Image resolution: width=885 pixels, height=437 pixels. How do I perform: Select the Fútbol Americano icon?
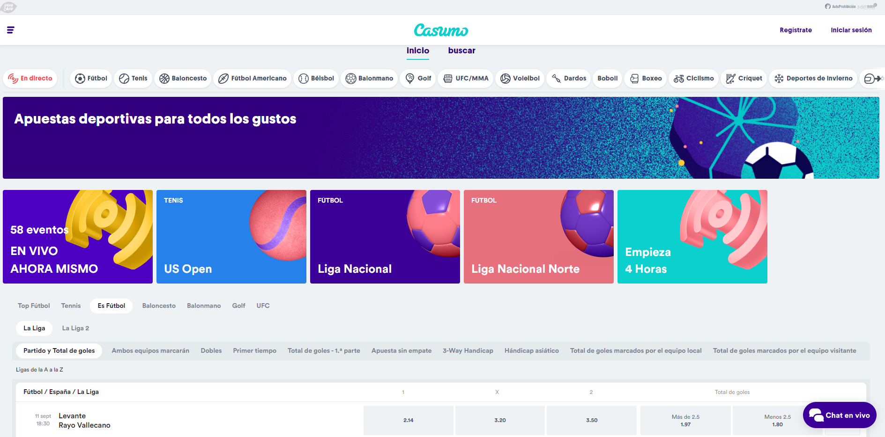point(223,79)
